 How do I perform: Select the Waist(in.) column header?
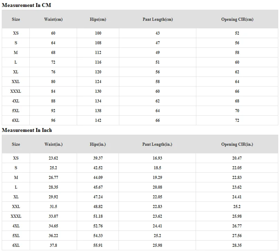[x=53, y=144]
